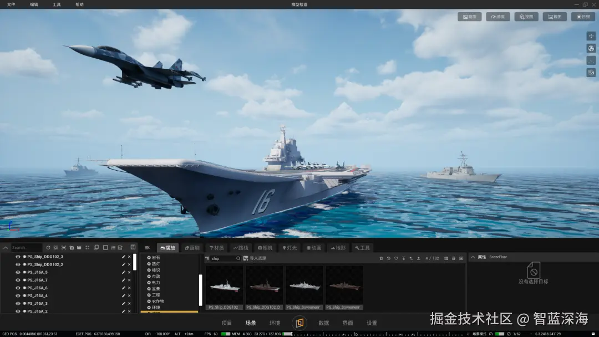Viewport: 599px width, 337px height.
Task: Collapse the 属性 properties panel
Action: click(473, 257)
